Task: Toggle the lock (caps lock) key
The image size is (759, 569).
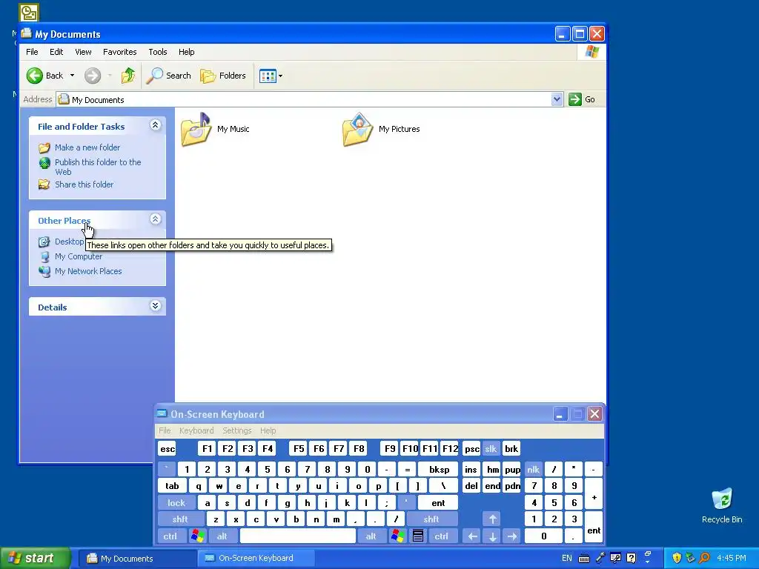Action: click(176, 503)
